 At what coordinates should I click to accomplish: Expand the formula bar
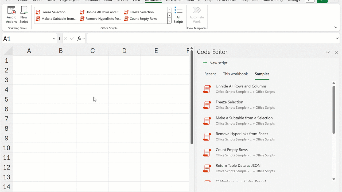(337, 38)
